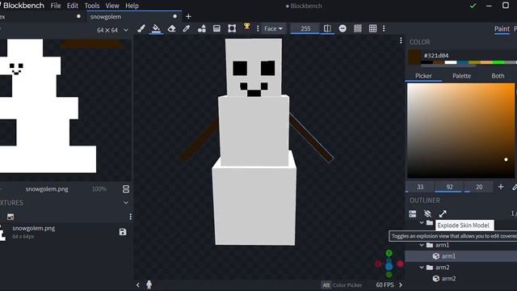Click the texture canvas stacked-panels icon
This screenshot has height=291, width=517.
126,189
